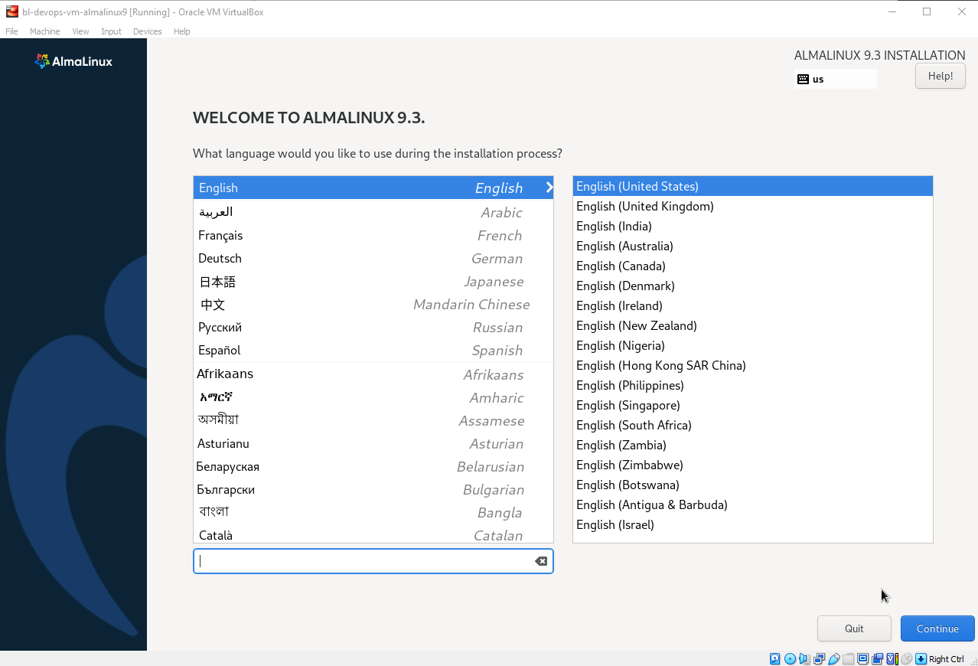
Task: Click the shared folders status icon
Action: point(849,659)
